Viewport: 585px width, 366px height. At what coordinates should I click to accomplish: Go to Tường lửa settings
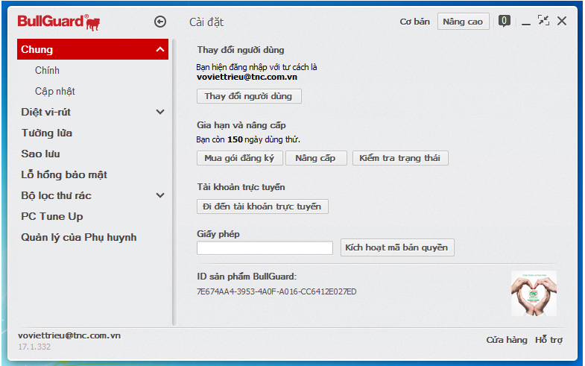[47, 133]
